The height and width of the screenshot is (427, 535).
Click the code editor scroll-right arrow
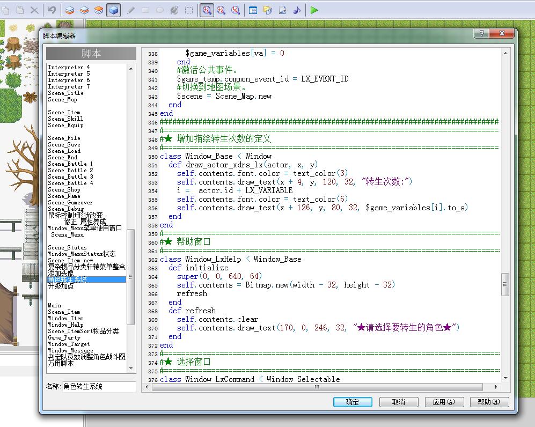pos(496,387)
